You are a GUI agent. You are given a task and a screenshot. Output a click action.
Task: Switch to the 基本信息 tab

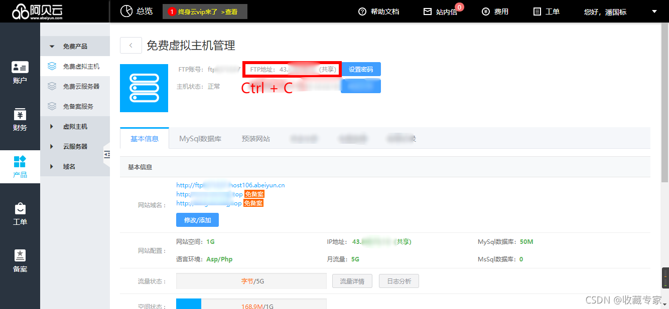(x=145, y=138)
